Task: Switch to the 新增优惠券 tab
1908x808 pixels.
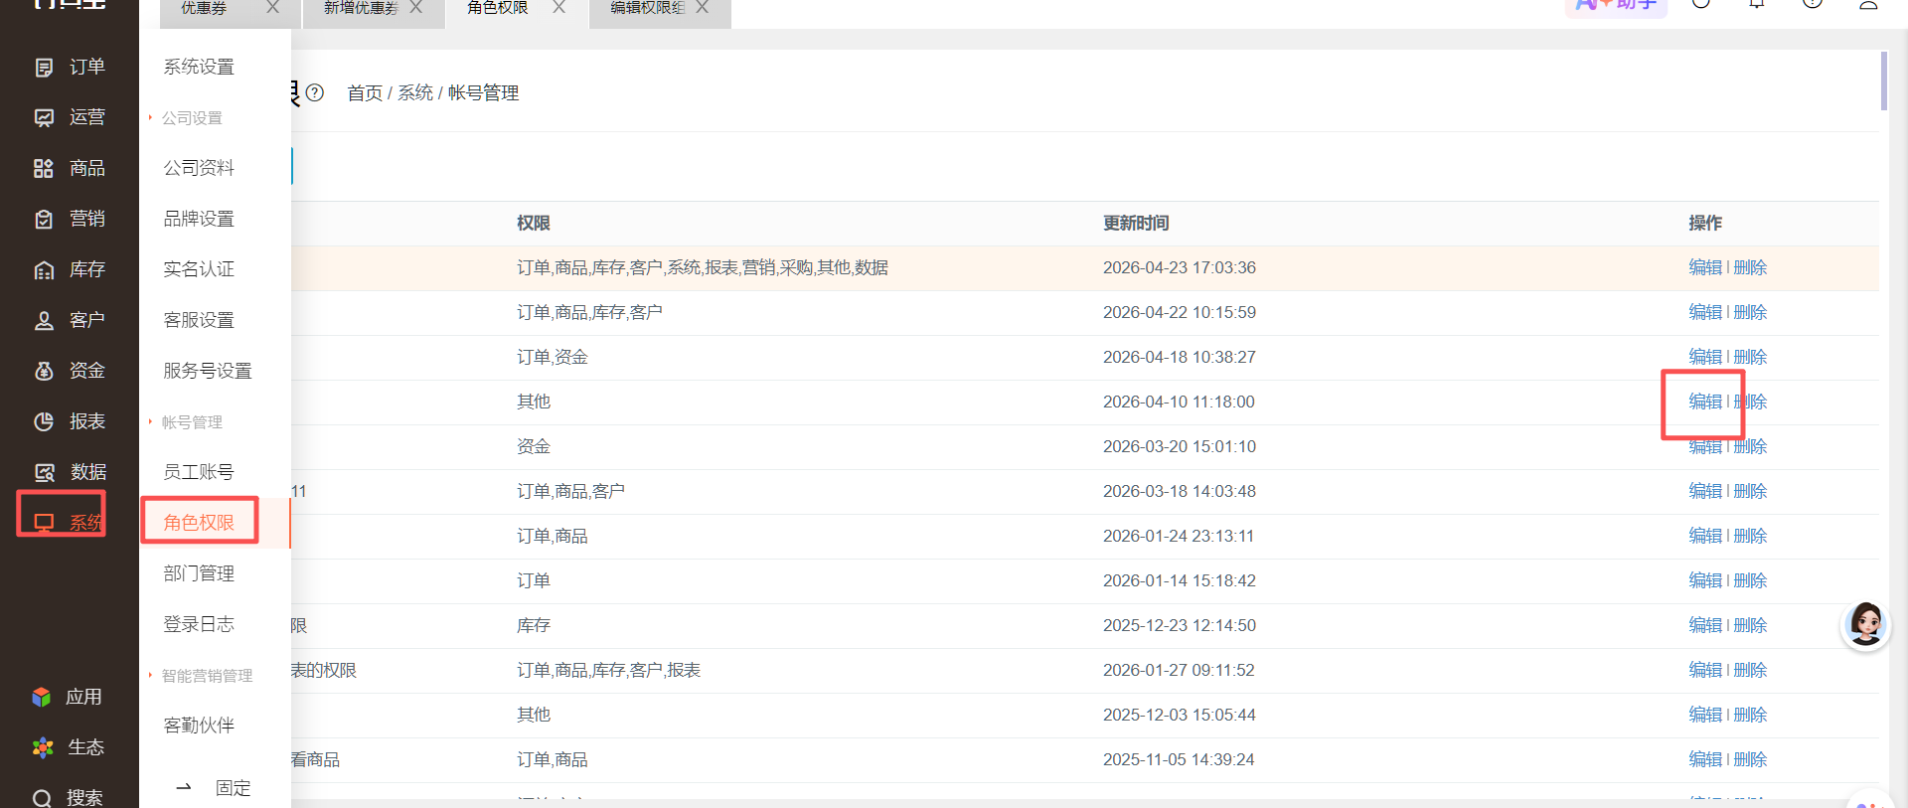Action: pyautogui.click(x=361, y=8)
